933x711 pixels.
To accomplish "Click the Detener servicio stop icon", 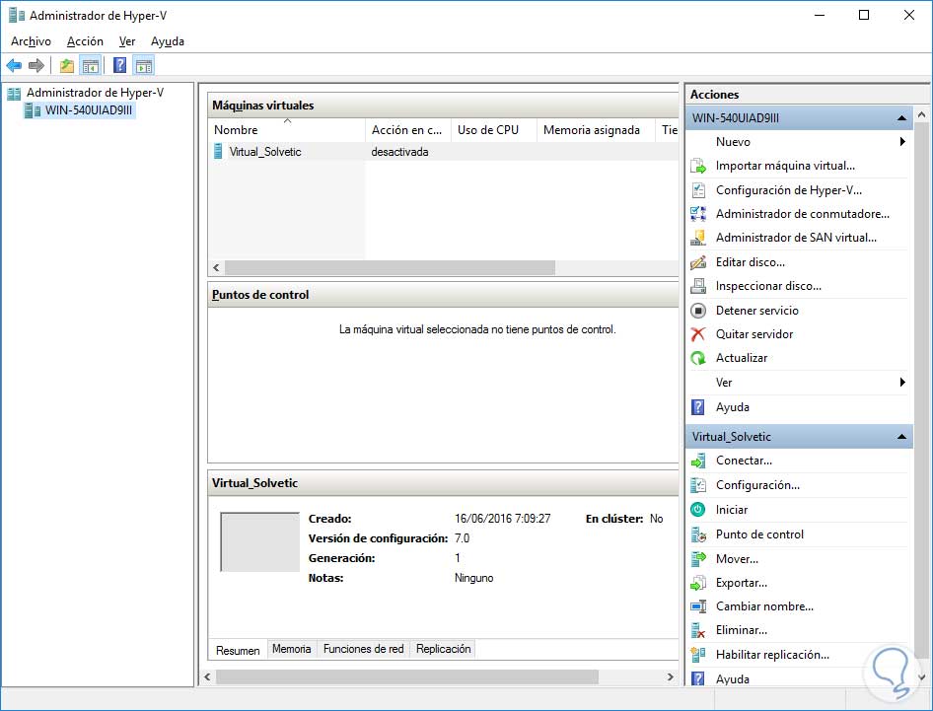I will point(698,311).
